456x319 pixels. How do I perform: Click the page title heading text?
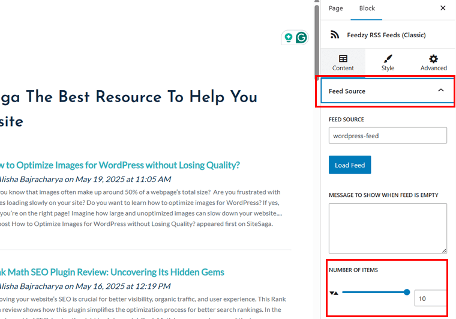pos(128,109)
